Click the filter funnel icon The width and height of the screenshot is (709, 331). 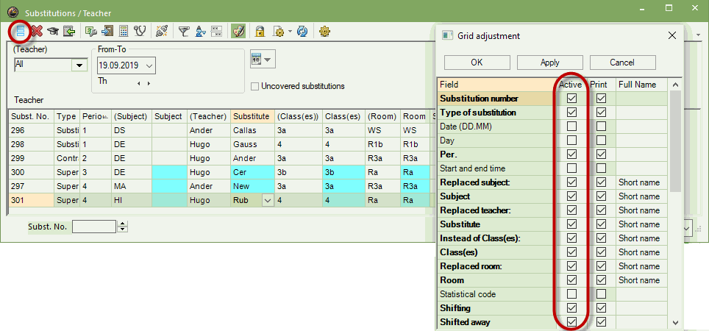coord(184,31)
